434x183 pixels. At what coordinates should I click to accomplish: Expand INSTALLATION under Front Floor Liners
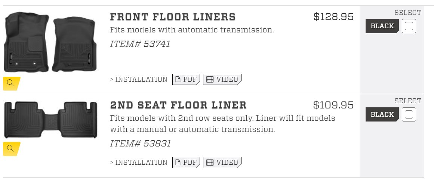tap(139, 79)
